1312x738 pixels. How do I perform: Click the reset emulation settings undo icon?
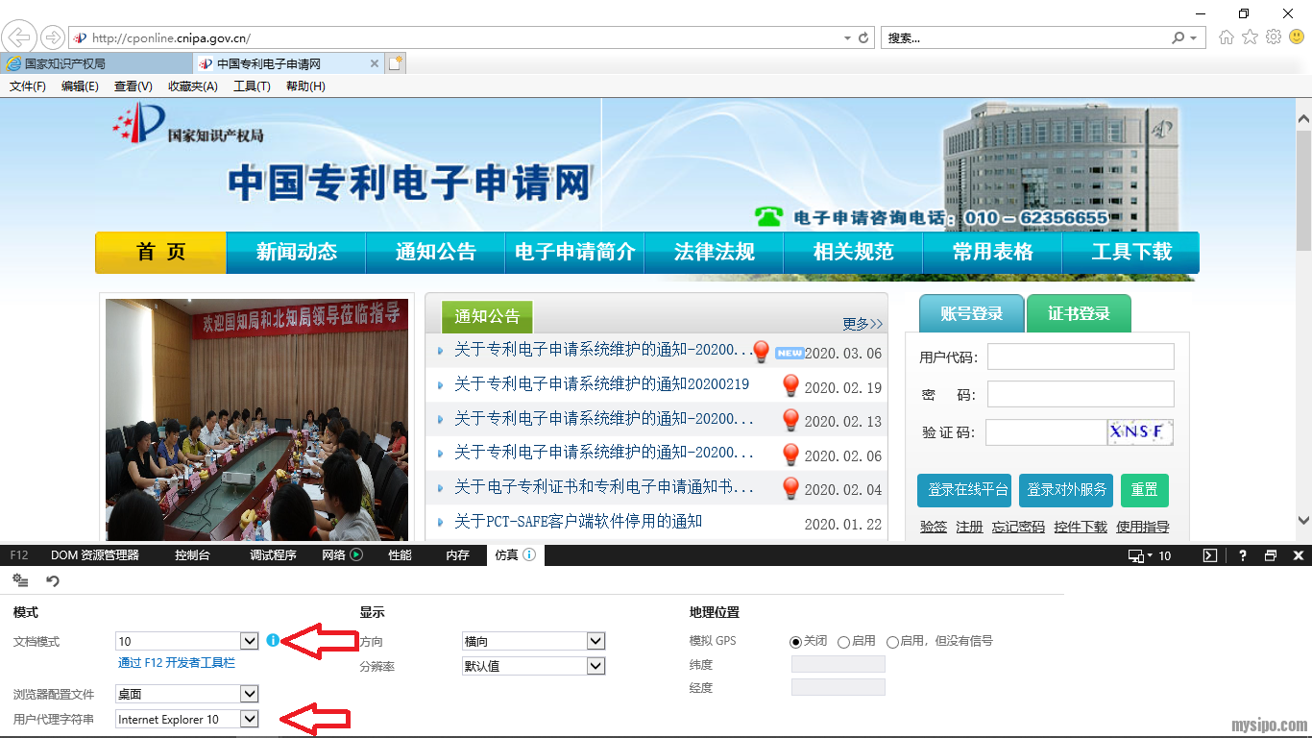pyautogui.click(x=53, y=580)
